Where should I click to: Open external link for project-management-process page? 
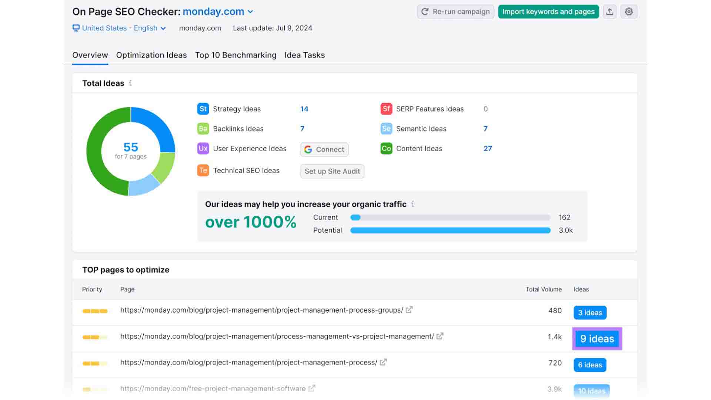click(x=383, y=362)
